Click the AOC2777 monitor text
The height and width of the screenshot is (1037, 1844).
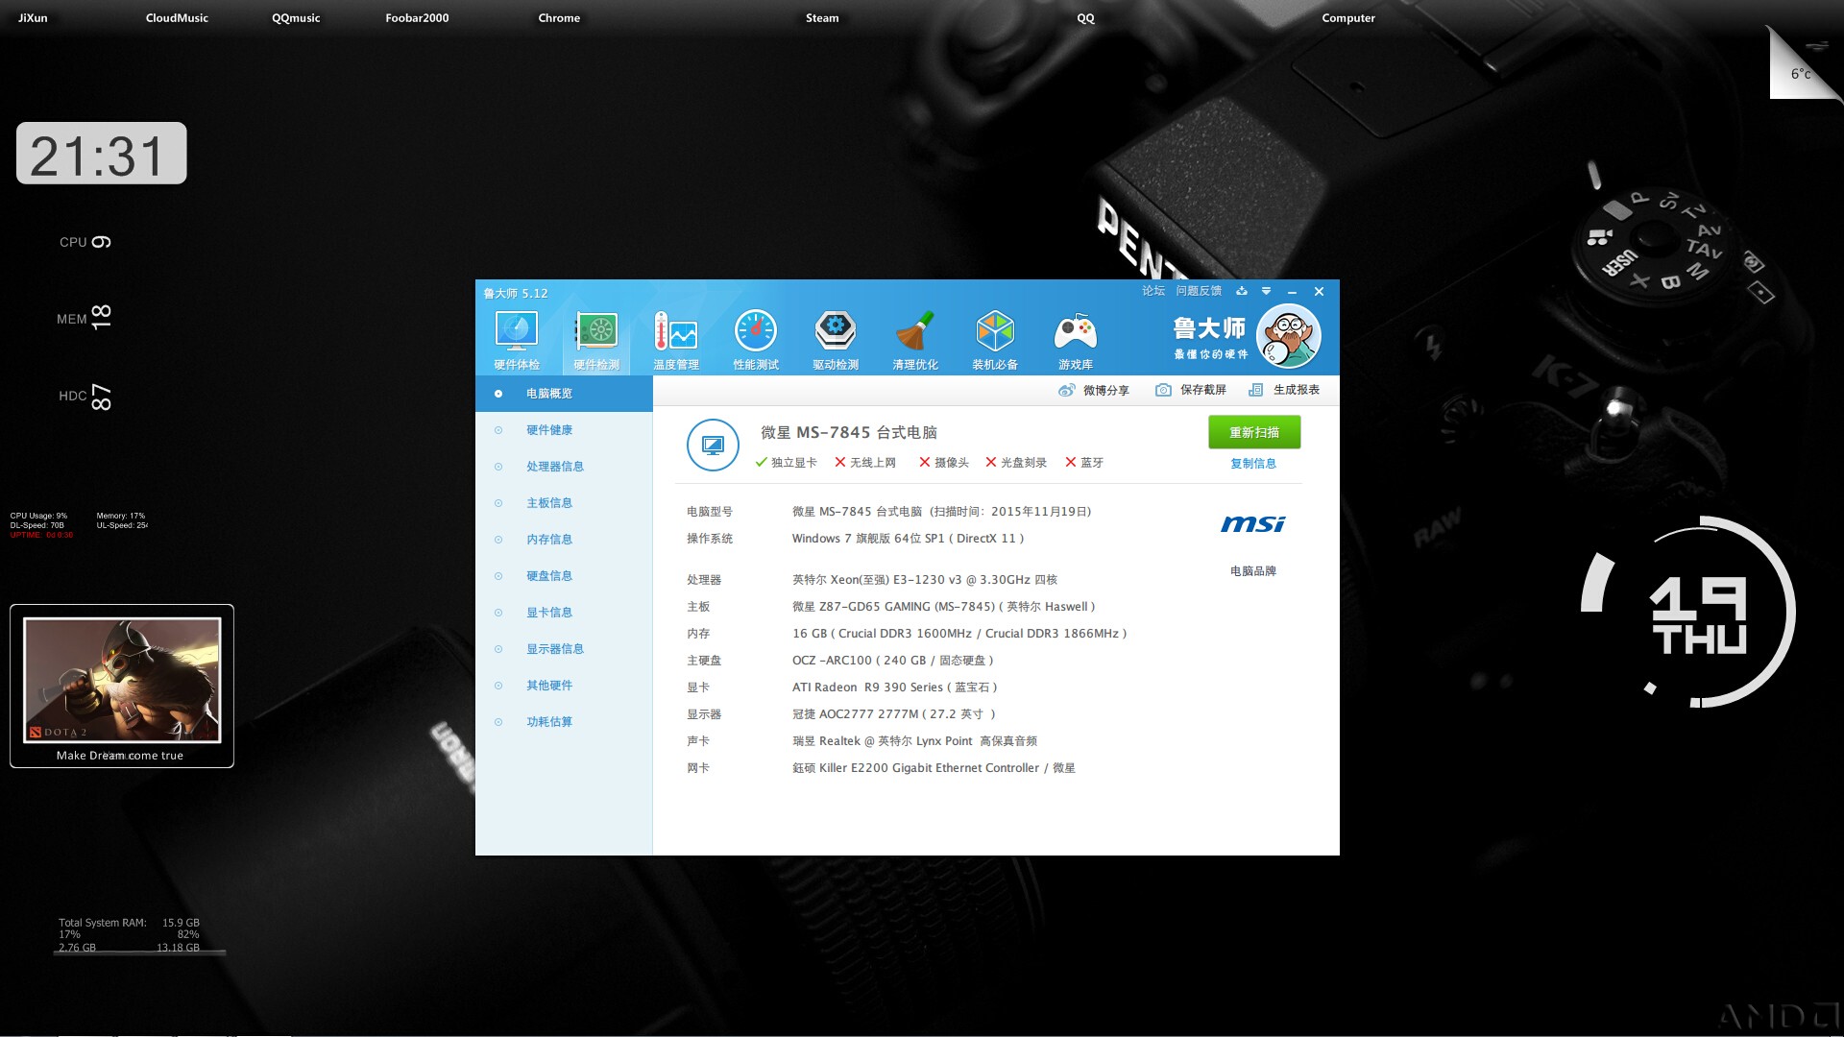pos(894,714)
